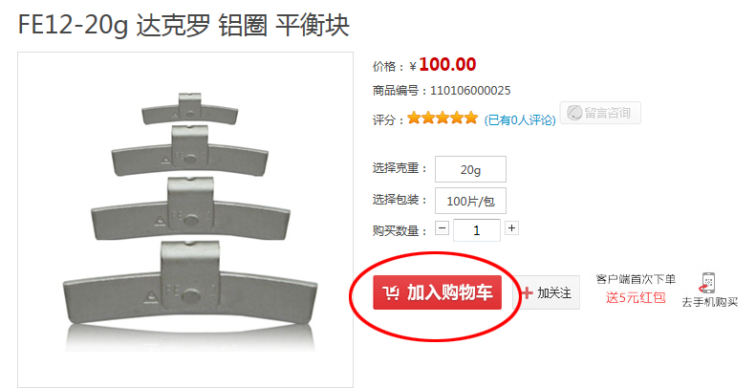This screenshot has width=756, height=388.
Task: Click the purchase quantity input field
Action: (x=476, y=230)
